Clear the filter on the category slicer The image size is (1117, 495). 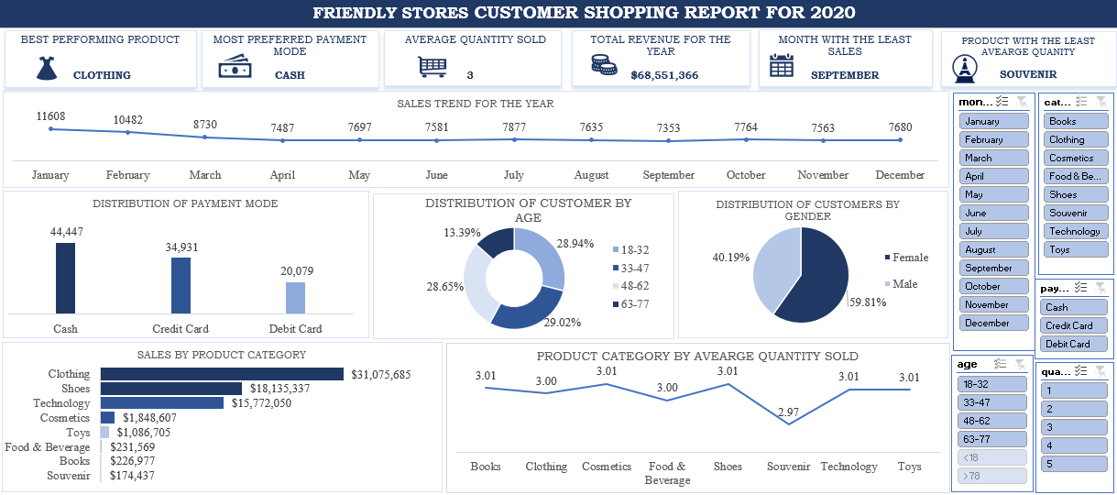tap(1101, 102)
